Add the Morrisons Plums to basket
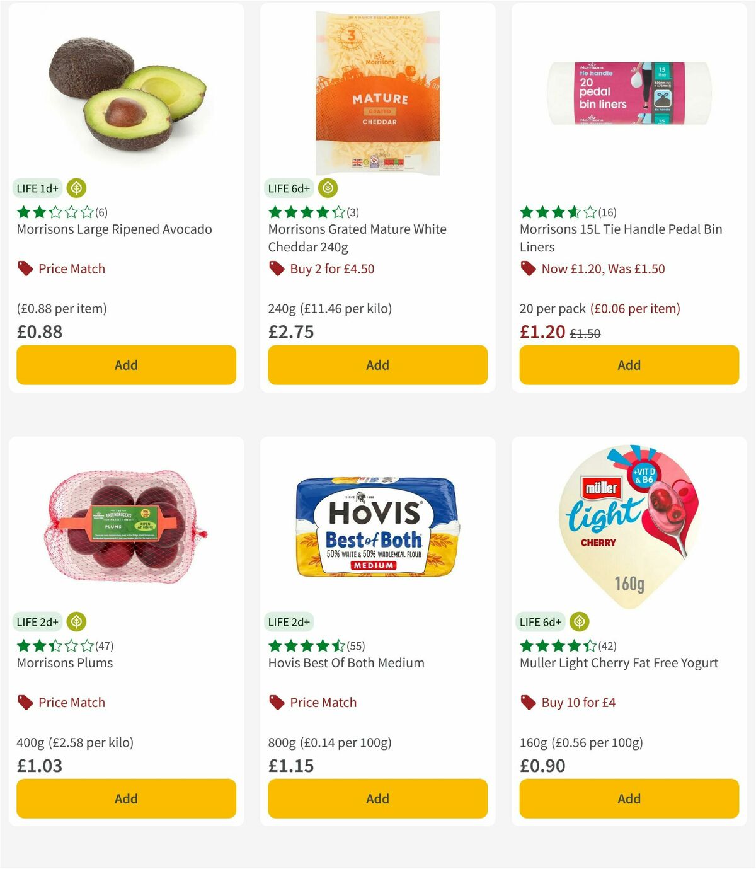Image resolution: width=756 pixels, height=869 pixels. tap(125, 798)
